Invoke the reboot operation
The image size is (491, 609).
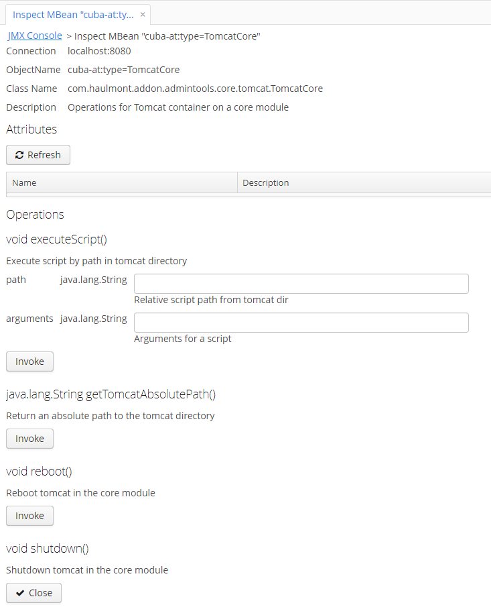[x=30, y=516]
